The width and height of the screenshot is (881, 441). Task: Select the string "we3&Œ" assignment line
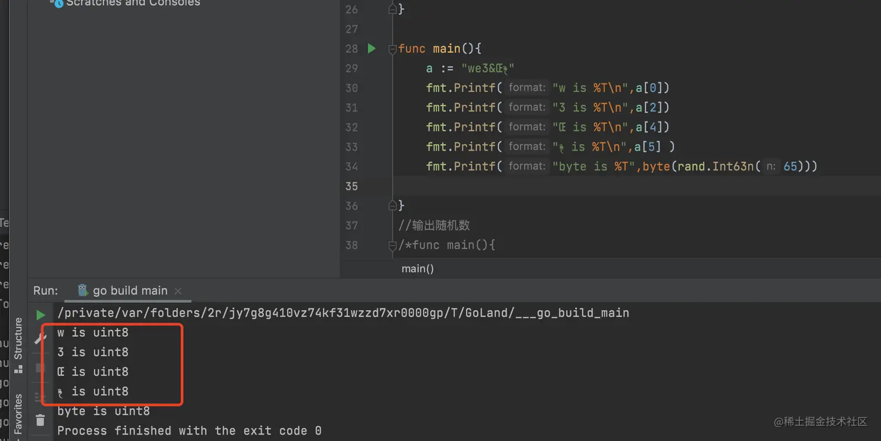point(470,69)
